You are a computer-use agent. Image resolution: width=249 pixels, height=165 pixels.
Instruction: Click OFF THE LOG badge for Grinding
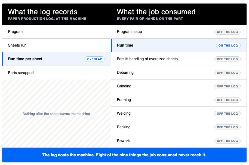click(227, 86)
